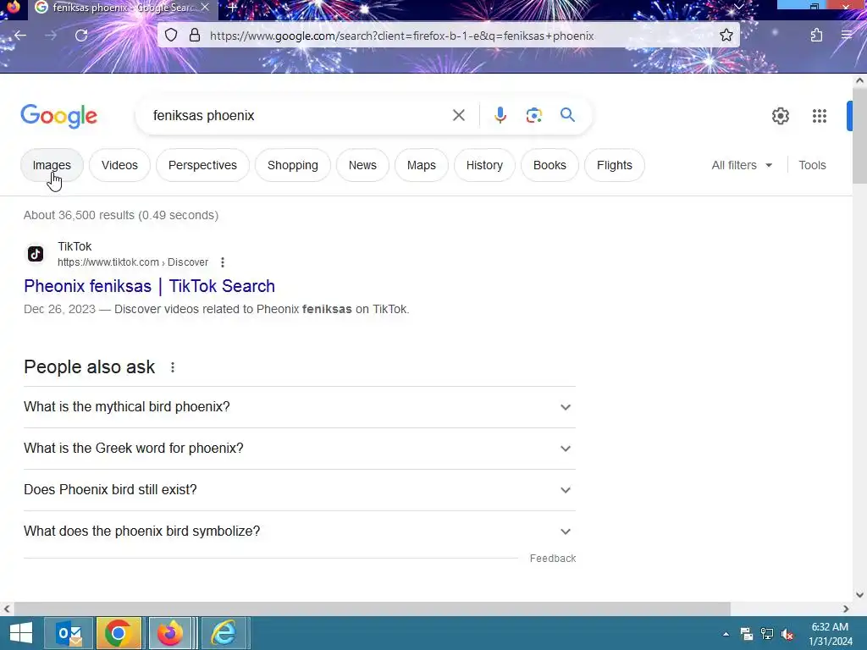Open the Firefox hamburger application menu
The image size is (867, 650).
tap(846, 36)
